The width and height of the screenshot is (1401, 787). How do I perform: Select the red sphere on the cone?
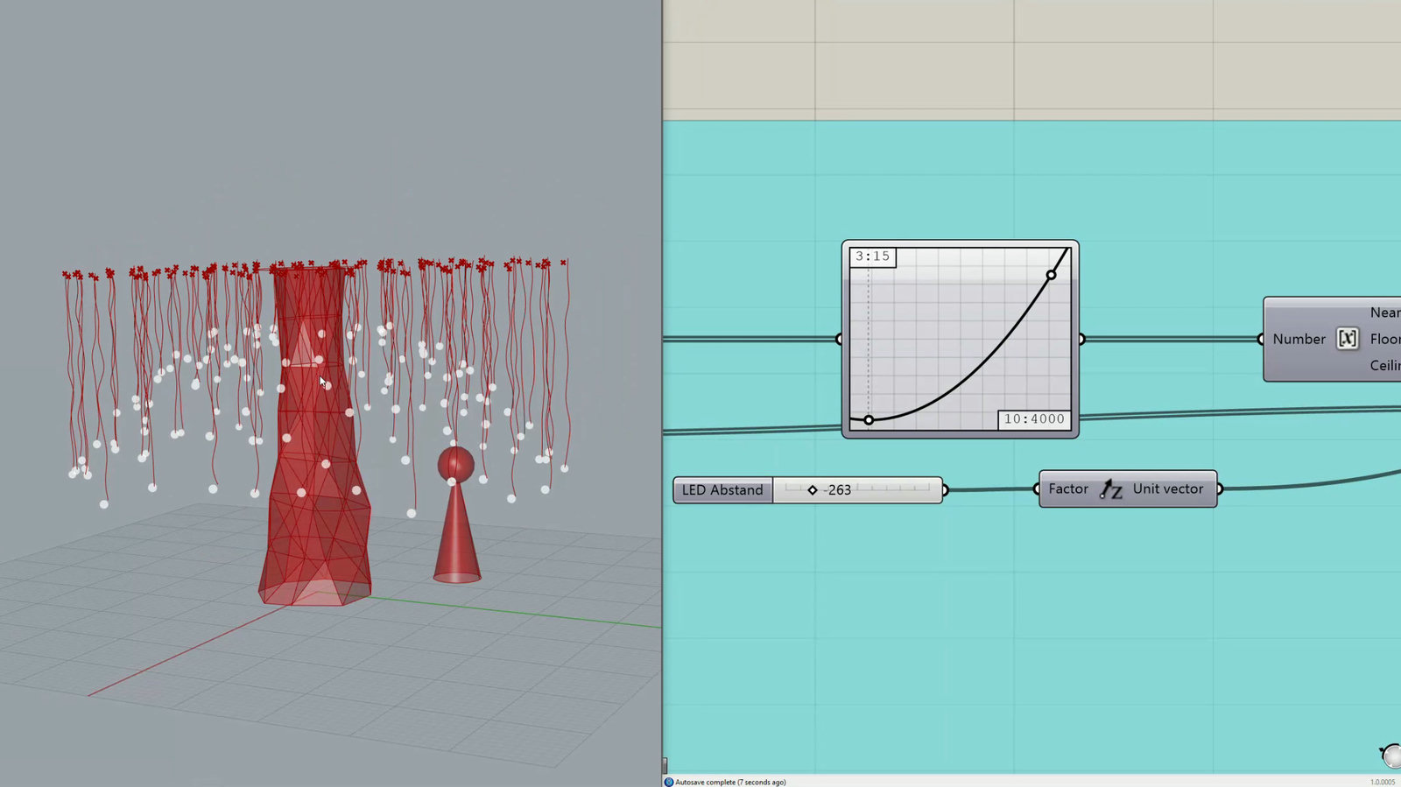click(455, 464)
